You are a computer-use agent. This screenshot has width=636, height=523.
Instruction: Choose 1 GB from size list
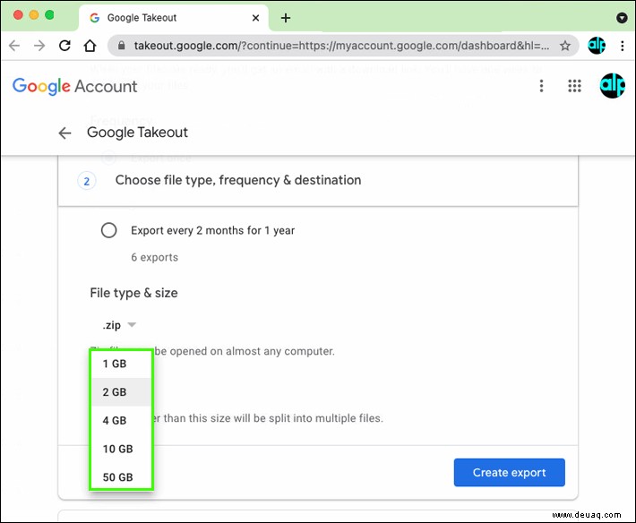click(x=121, y=364)
